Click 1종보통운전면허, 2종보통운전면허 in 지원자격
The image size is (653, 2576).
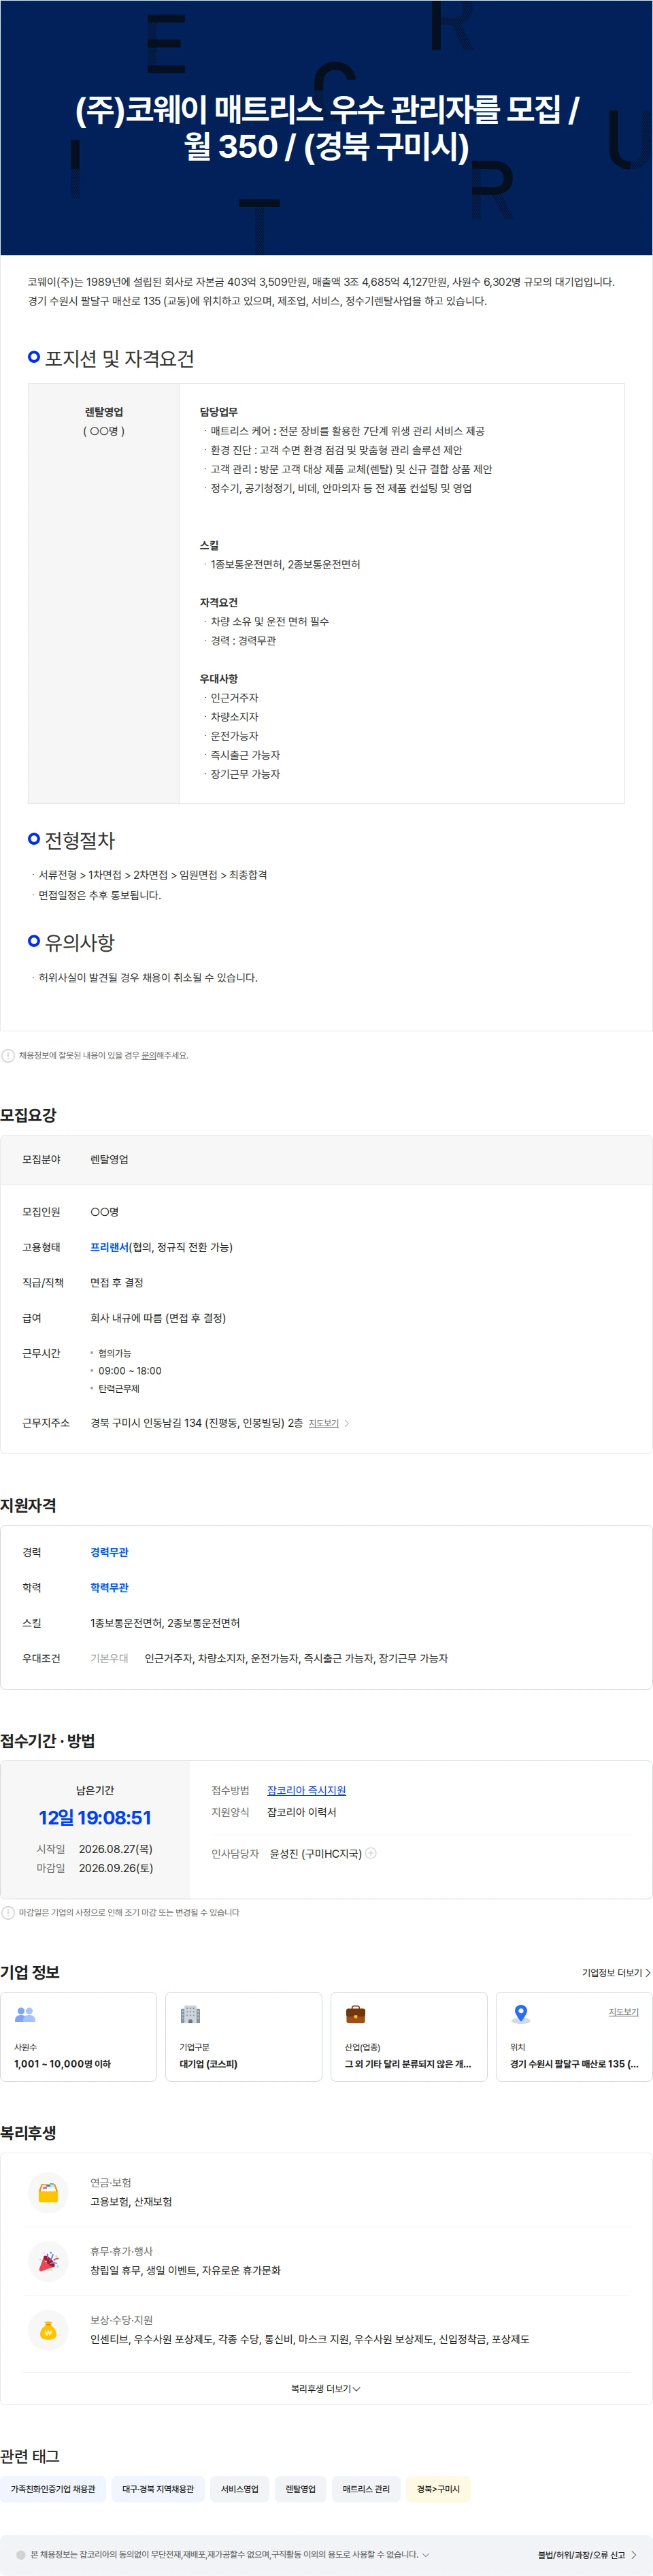tap(165, 1623)
